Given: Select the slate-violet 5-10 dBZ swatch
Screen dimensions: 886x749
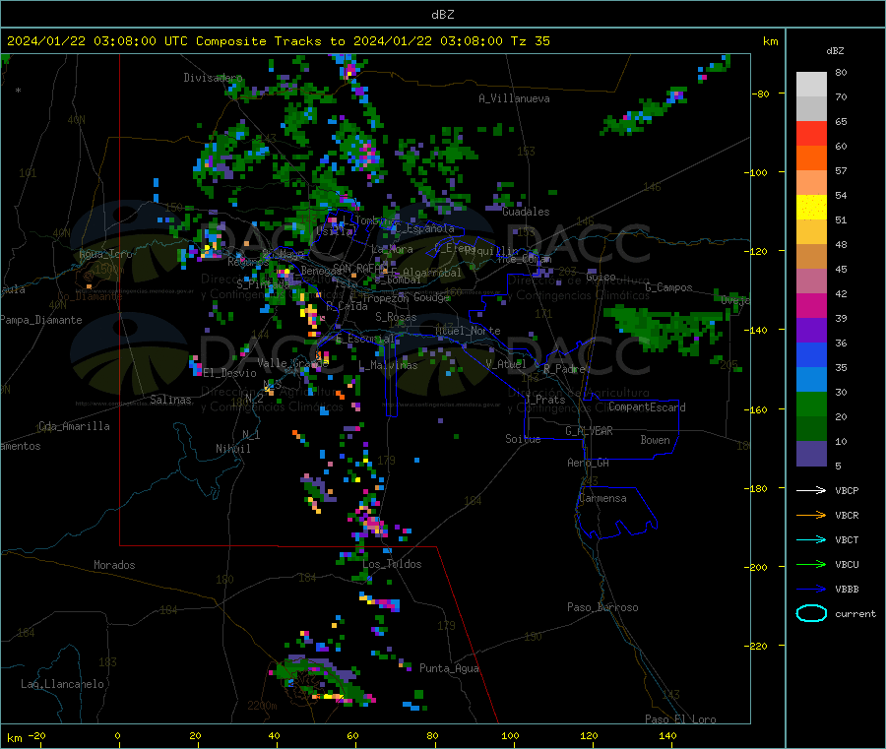Looking at the screenshot, I should tap(811, 454).
